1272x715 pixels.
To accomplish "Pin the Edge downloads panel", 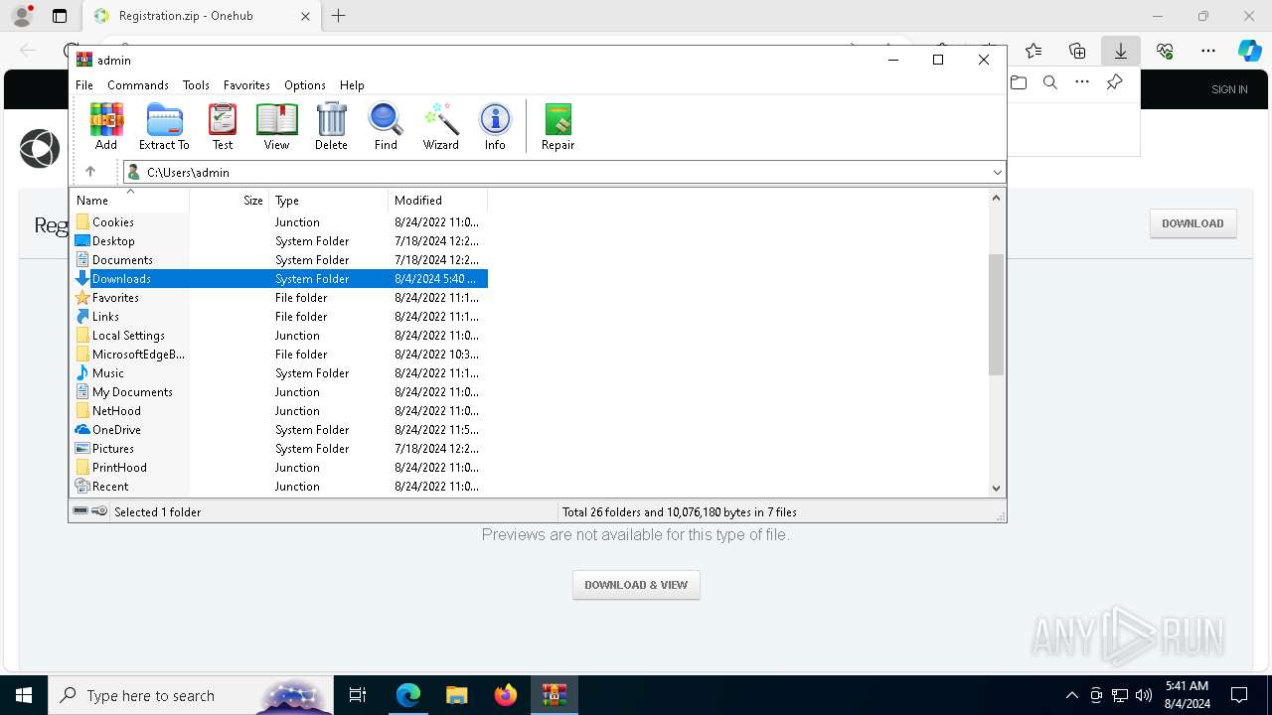I will coord(1114,82).
